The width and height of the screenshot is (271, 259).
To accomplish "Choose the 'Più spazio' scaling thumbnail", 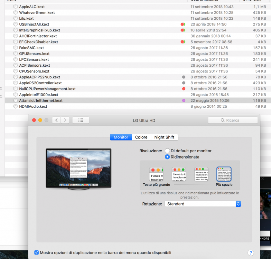I will pyautogui.click(x=224, y=174).
